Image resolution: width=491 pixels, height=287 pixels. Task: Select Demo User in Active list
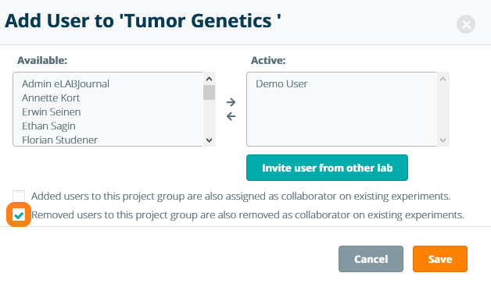[x=281, y=83]
